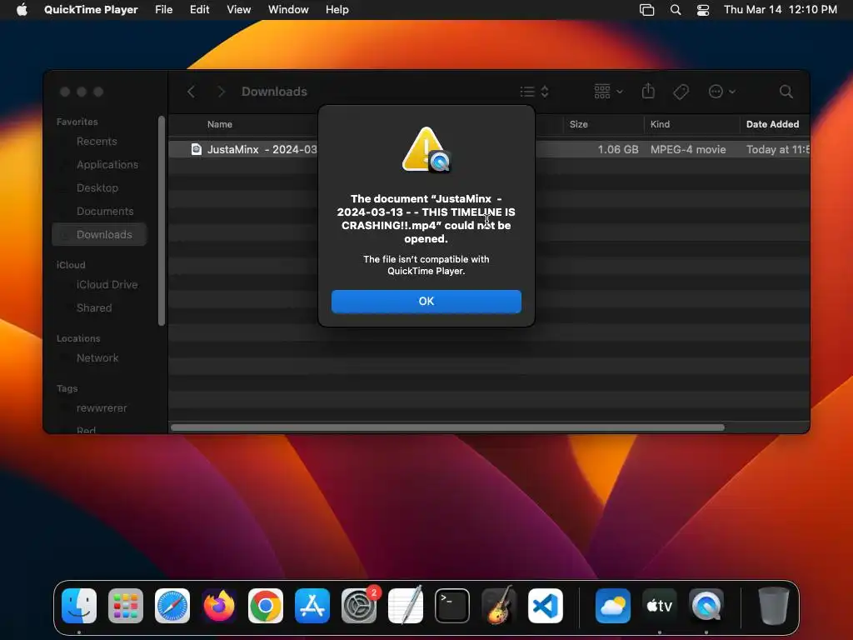The image size is (853, 640).
Task: Open Terminal from the Dock
Action: (452, 606)
